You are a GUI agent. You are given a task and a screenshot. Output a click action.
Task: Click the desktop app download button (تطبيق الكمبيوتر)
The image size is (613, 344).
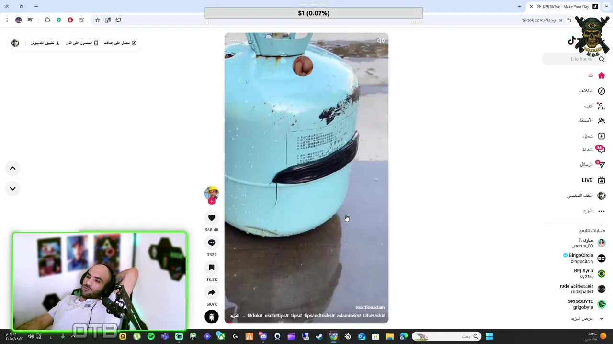[45, 43]
